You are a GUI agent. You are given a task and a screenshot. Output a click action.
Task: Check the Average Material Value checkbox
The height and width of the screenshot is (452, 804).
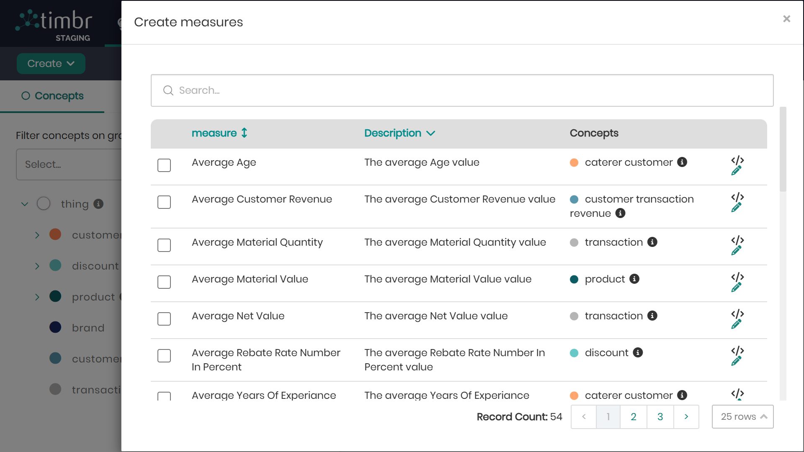click(164, 282)
